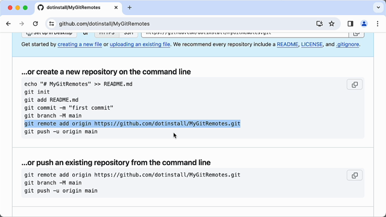Go back to the previous page
The width and height of the screenshot is (386, 217).
pos(8,24)
